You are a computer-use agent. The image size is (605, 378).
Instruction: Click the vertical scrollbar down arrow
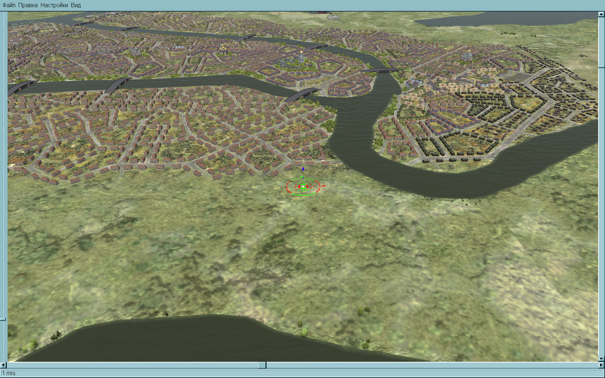pyautogui.click(x=601, y=359)
